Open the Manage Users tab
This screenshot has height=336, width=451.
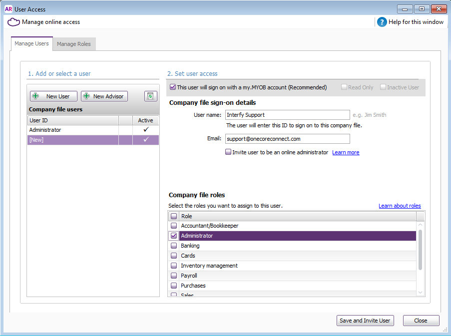[31, 43]
